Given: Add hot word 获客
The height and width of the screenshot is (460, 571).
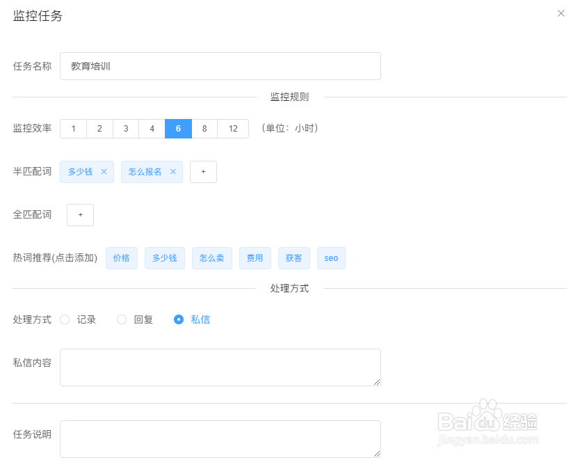Looking at the screenshot, I should tap(294, 258).
